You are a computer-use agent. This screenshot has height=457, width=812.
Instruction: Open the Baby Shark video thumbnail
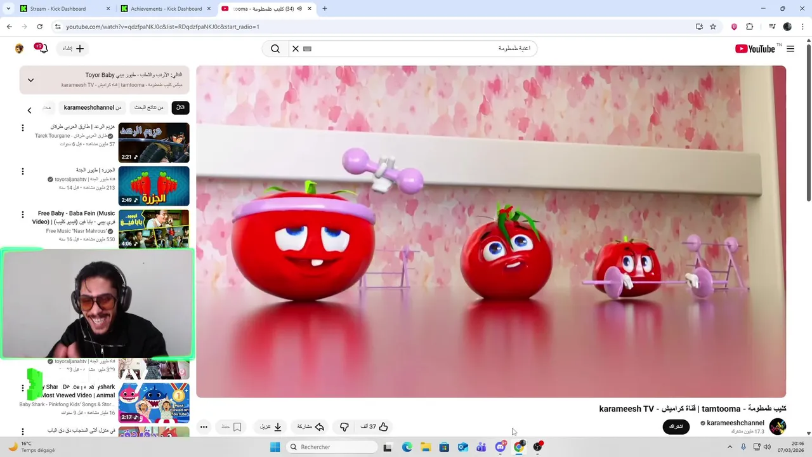pyautogui.click(x=154, y=402)
